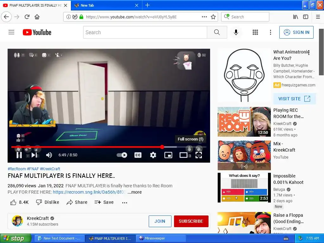This screenshot has height=243, width=324.
Task: Dislike the video
Action: (x=47, y=202)
